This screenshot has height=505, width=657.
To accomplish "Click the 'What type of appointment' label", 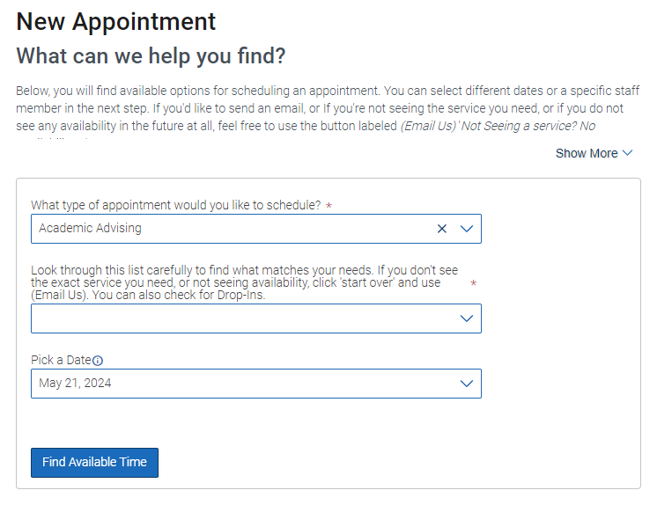I will (175, 205).
